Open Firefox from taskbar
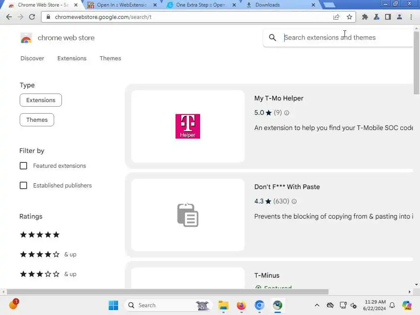 241,305
